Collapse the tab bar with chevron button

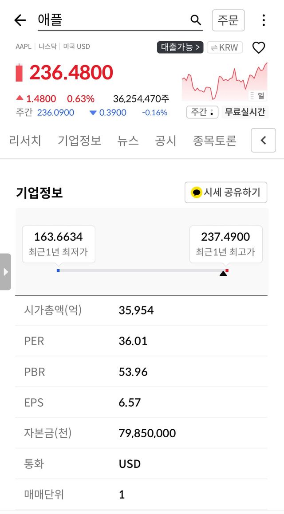tap(263, 141)
